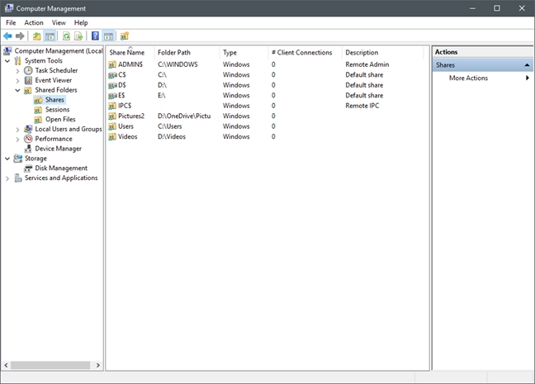
Task: Collapse the System Tools tree node
Action: [x=7, y=61]
